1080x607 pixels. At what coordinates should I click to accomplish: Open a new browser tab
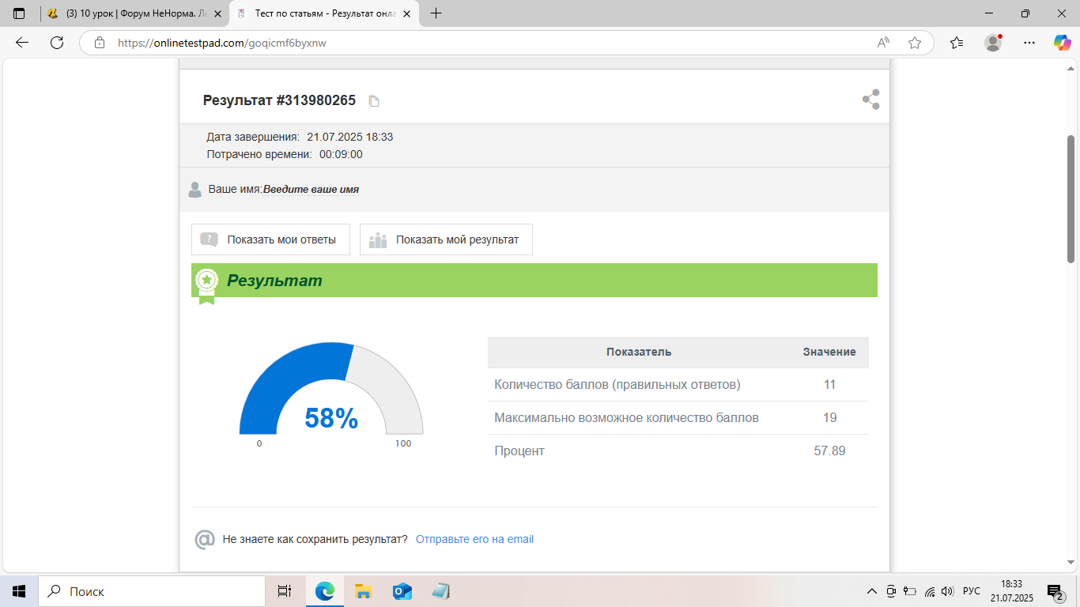(436, 13)
